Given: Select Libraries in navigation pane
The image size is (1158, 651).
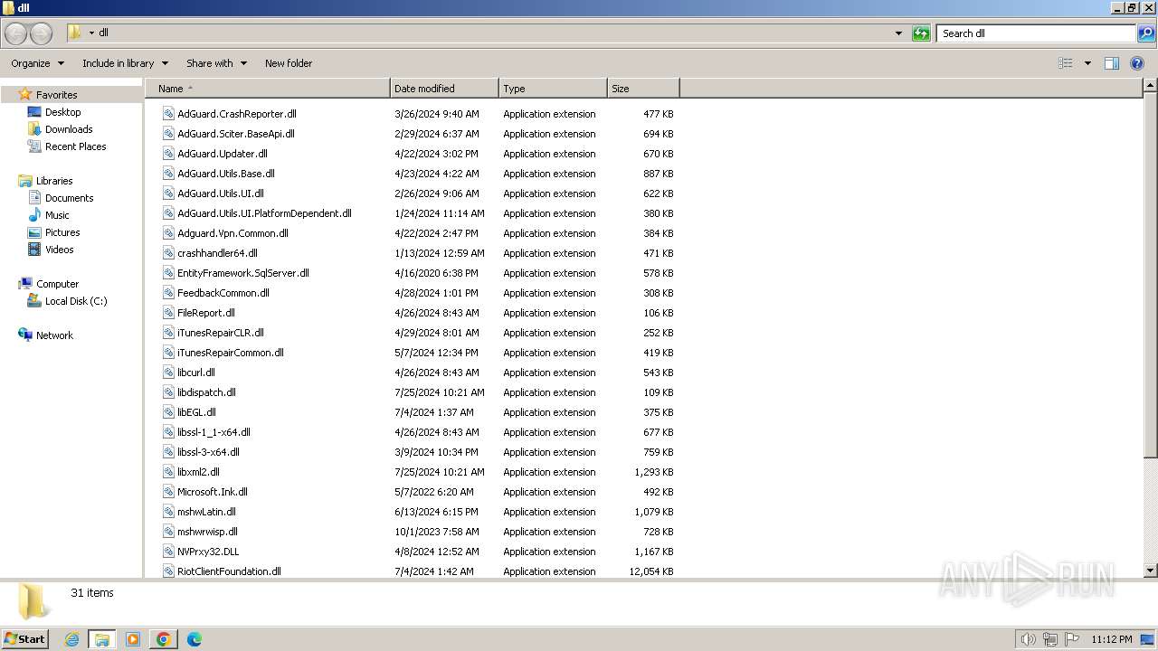Looking at the screenshot, I should 54,181.
